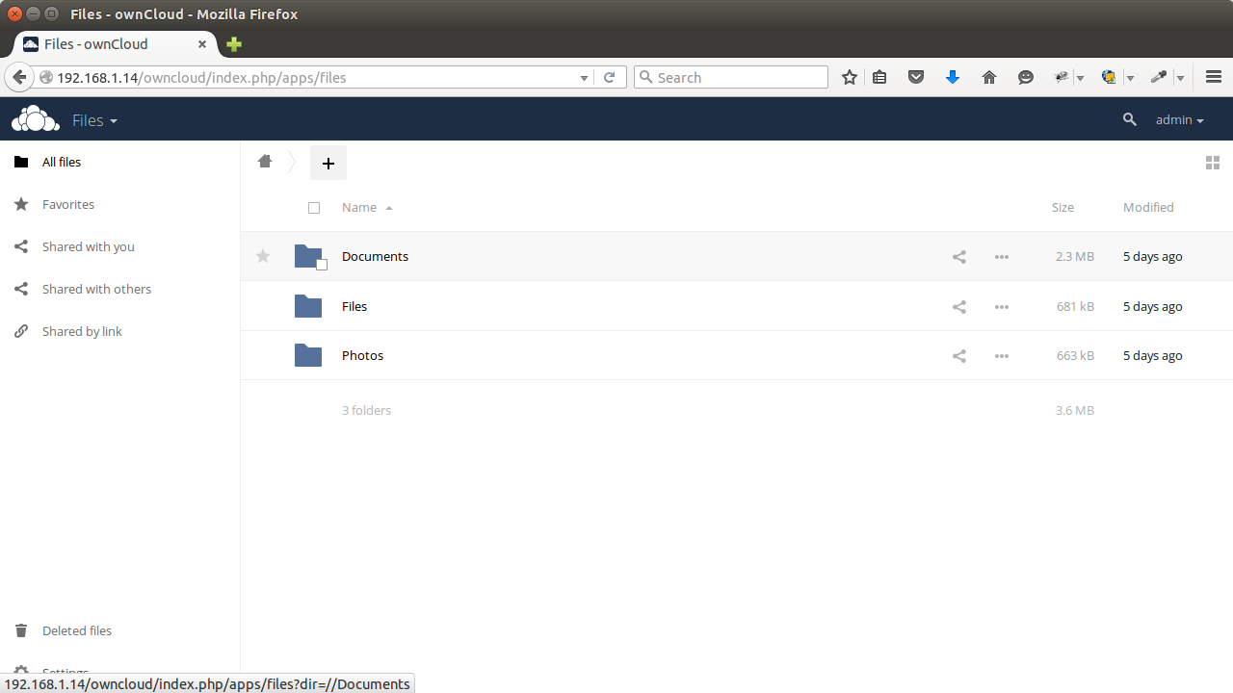The height and width of the screenshot is (693, 1233).
Task: Open the admin account dropdown
Action: click(x=1178, y=119)
